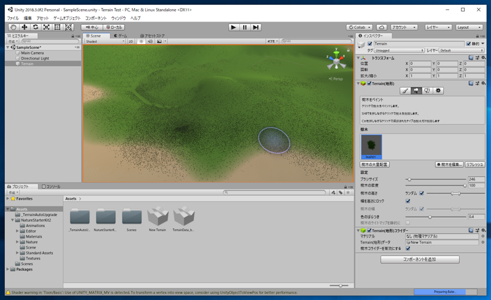Select Directional Light in hierarchy
Image resolution: width=491 pixels, height=300 pixels.
pyautogui.click(x=35, y=58)
